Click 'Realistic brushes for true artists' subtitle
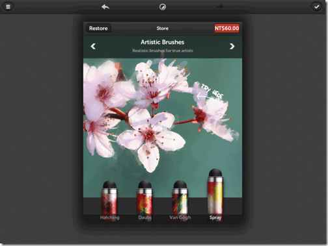The image size is (328, 246). click(163, 51)
